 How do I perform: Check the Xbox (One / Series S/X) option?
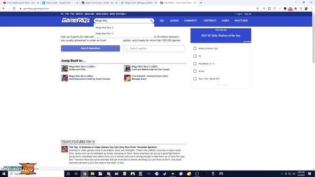point(195,79)
